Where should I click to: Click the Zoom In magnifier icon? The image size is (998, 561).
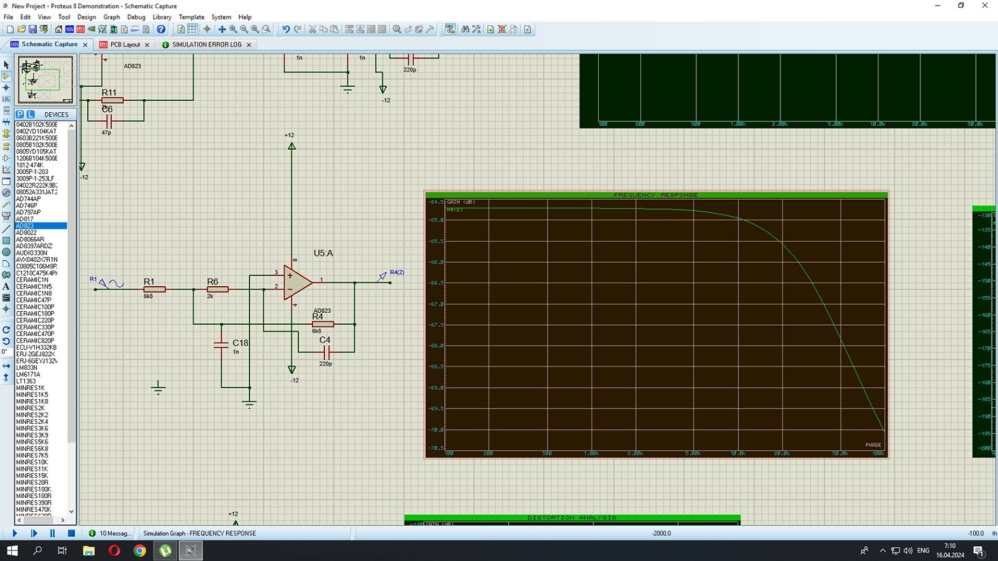233,29
